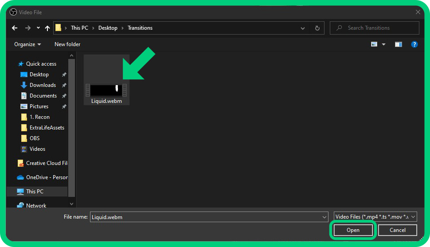Select the Liquid.webm video thumbnail
Image resolution: width=430 pixels, height=247 pixels.
click(106, 90)
